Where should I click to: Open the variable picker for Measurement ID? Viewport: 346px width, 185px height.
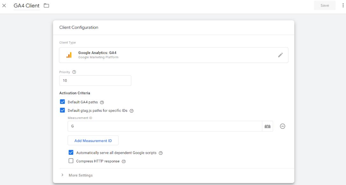[x=268, y=126]
